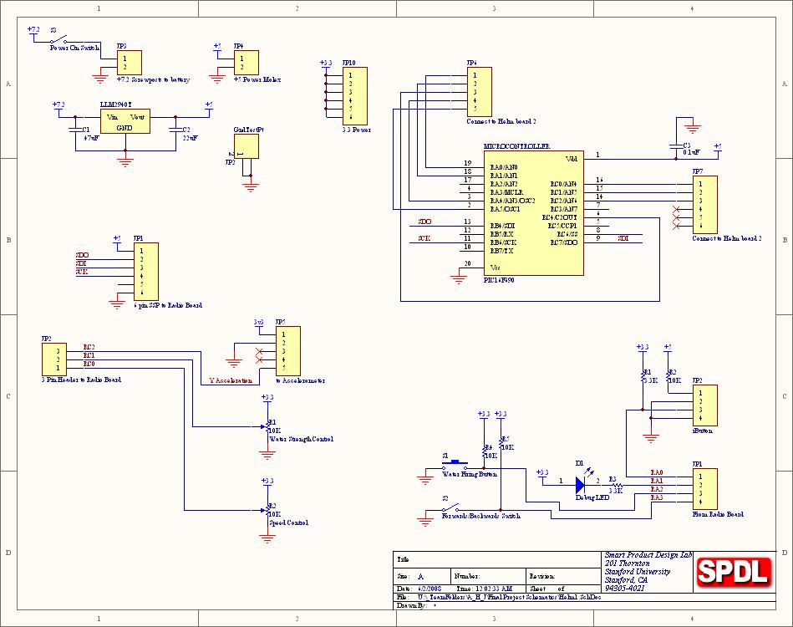Click the File path field in title block

pyautogui.click(x=501, y=598)
